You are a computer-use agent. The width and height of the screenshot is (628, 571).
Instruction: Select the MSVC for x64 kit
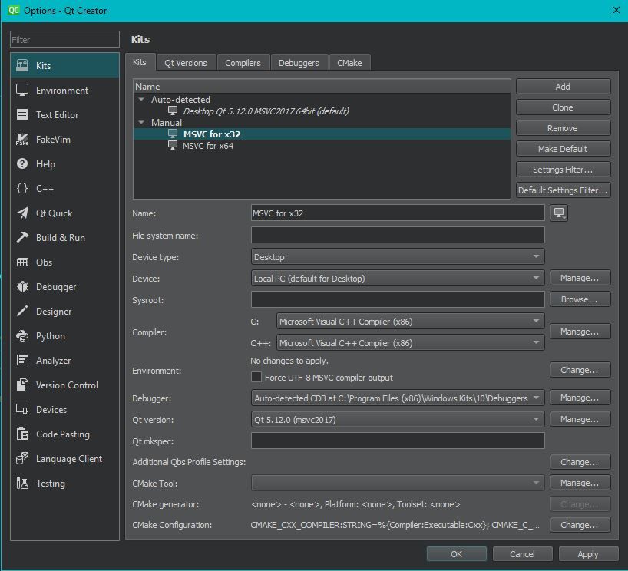coord(207,146)
